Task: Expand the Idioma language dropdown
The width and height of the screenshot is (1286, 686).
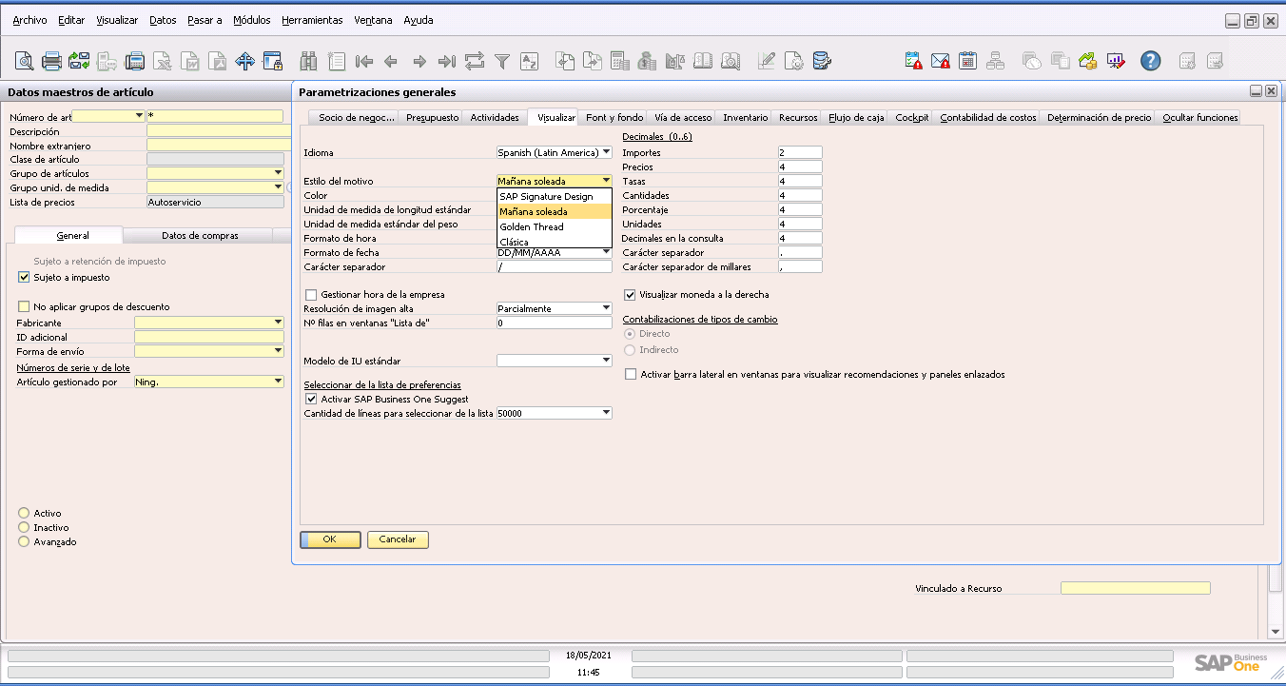Action: [606, 152]
